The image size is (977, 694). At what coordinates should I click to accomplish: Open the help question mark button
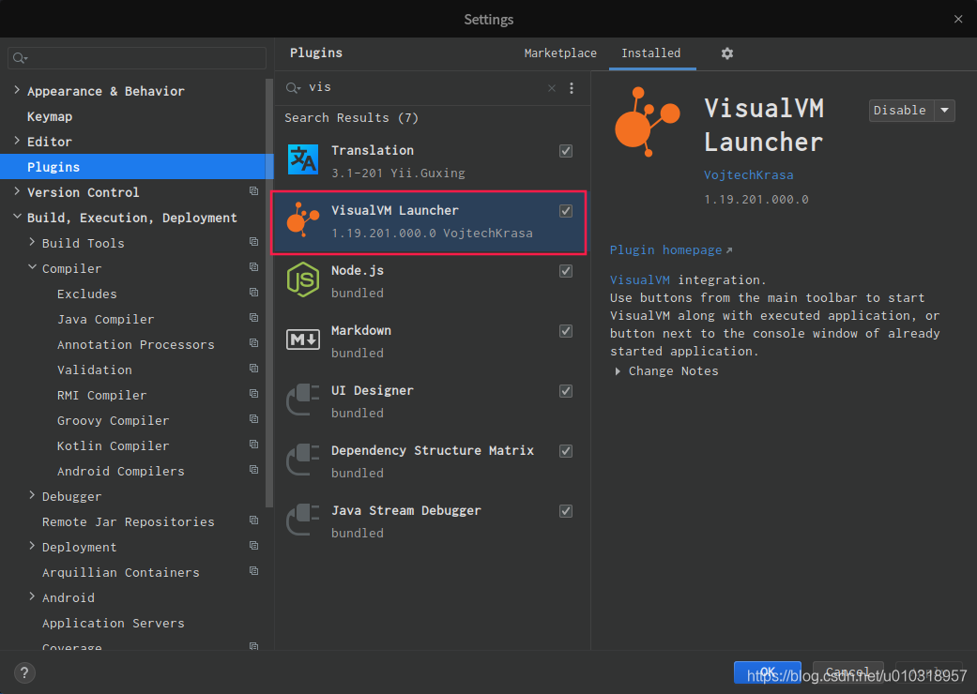[24, 672]
